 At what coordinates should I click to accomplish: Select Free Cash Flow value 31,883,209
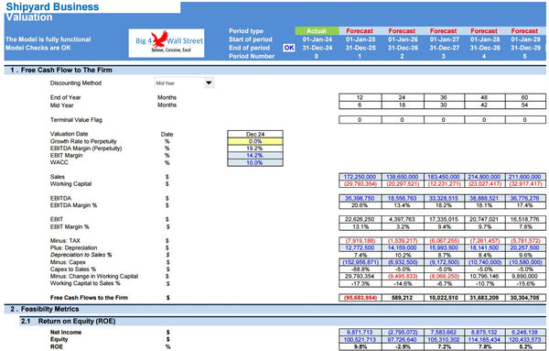click(484, 298)
